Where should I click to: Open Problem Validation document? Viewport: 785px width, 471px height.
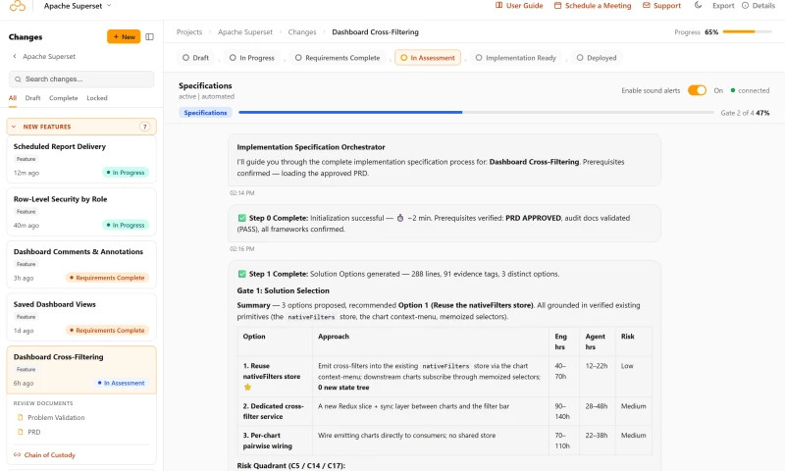click(x=56, y=417)
